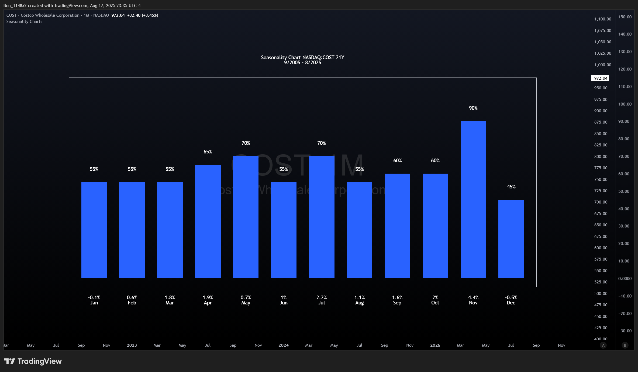The width and height of the screenshot is (638, 372).
Task: Click the 2023 label on time axis
Action: pos(132,345)
